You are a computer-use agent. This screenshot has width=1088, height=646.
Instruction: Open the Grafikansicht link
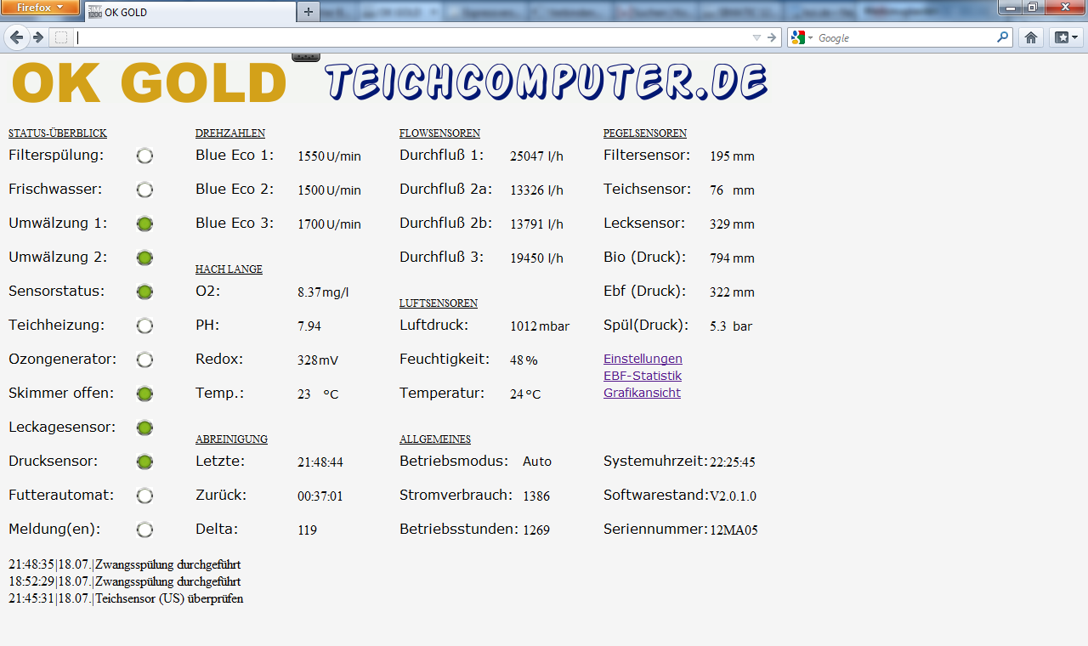click(642, 393)
